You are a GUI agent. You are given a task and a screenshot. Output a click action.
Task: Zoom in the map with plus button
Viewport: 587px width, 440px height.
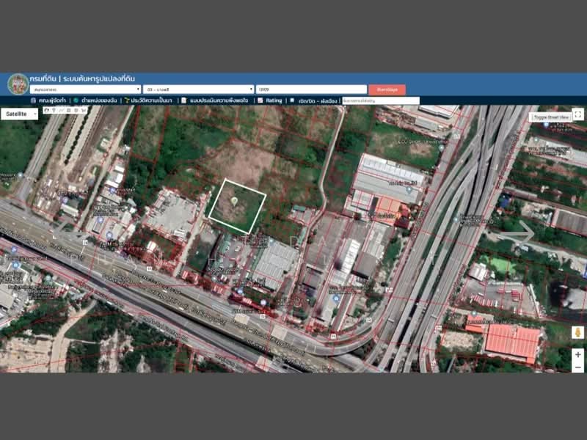[577, 354]
